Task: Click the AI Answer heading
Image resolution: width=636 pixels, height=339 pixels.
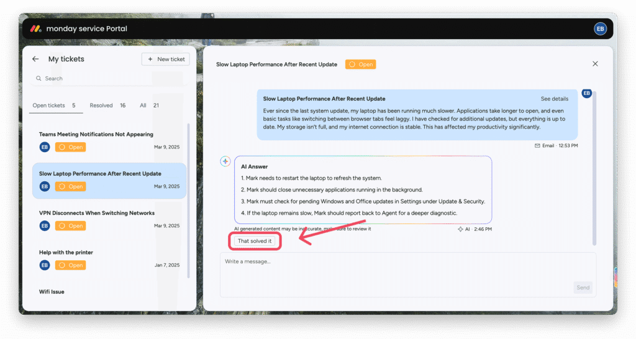Action: [254, 166]
